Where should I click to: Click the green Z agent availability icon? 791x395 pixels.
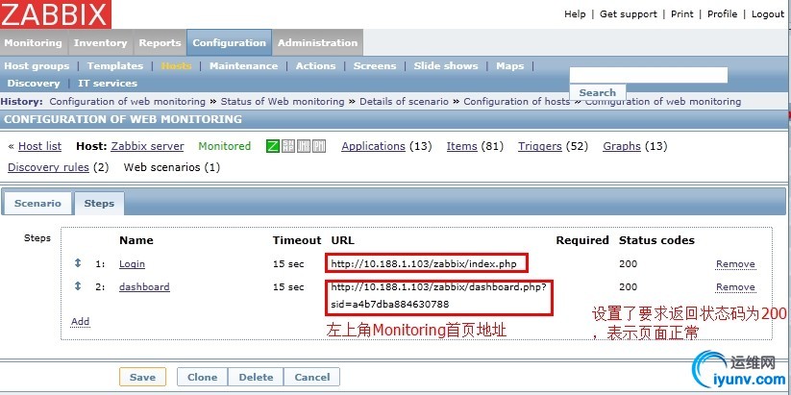[x=273, y=146]
